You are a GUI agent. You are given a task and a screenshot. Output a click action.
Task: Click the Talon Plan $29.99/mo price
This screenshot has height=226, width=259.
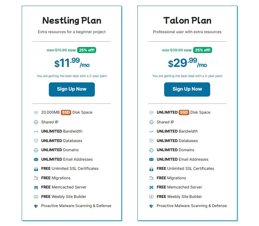[187, 63]
